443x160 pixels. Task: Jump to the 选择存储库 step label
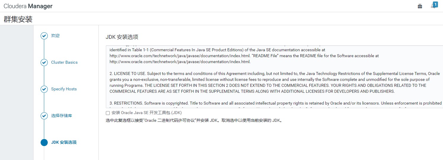(61, 116)
